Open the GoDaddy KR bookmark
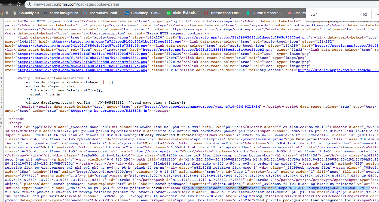 [x=26, y=13]
